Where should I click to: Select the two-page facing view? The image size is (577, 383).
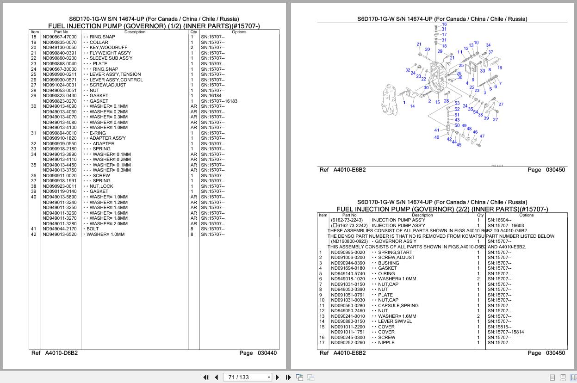573,377
